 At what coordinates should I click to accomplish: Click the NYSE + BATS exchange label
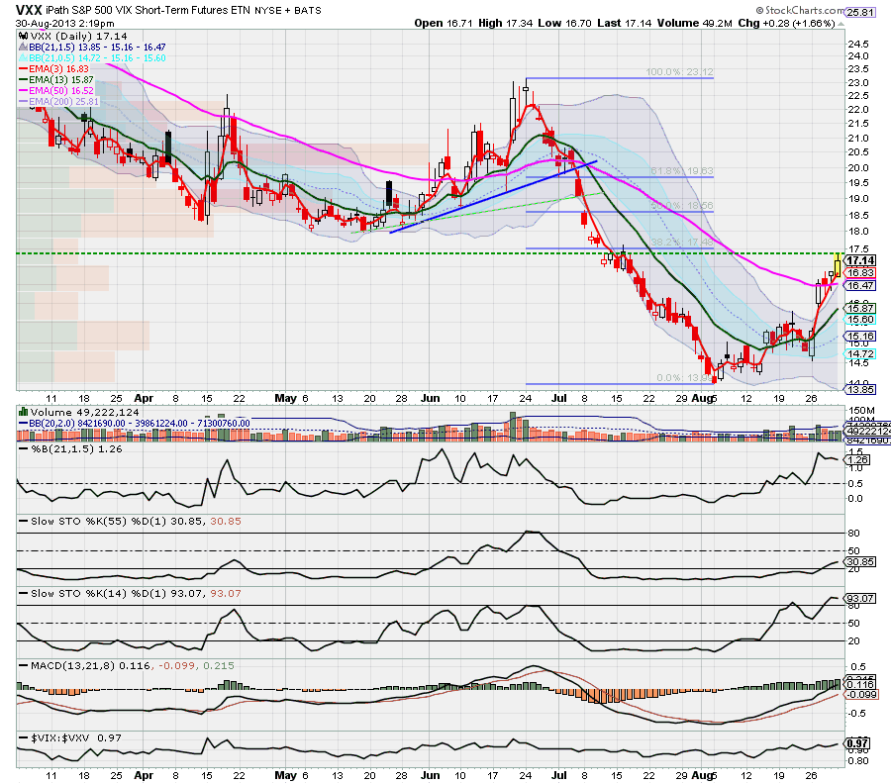(x=287, y=10)
